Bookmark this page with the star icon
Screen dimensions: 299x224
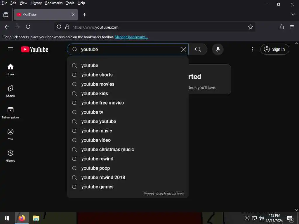click(x=250, y=27)
